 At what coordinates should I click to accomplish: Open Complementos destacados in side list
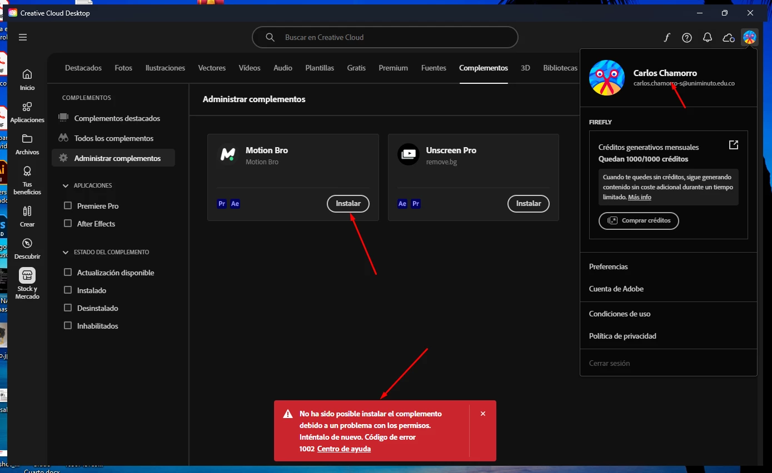pos(113,118)
